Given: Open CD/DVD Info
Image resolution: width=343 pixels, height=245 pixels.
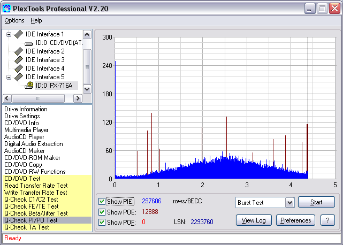Looking at the screenshot, I should 21,123.
